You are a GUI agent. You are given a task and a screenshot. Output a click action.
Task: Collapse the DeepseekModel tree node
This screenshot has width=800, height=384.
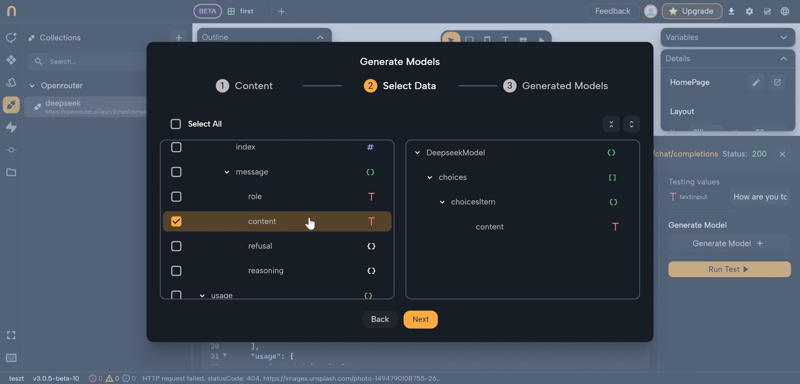(x=417, y=153)
